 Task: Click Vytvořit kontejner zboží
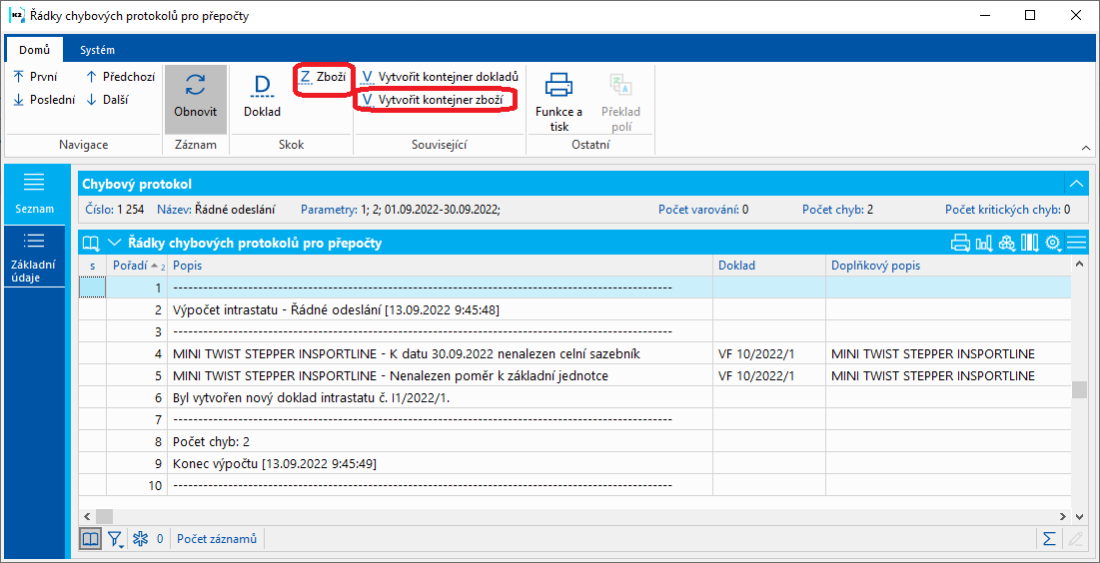click(433, 100)
